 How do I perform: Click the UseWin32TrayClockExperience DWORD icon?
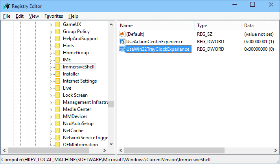122,49
